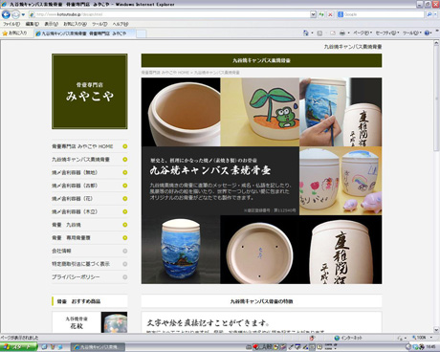Viewport: 440px width, 352px height.
Task: Click the 花紋 recommended product thumbnail
Action: (x=90, y=322)
